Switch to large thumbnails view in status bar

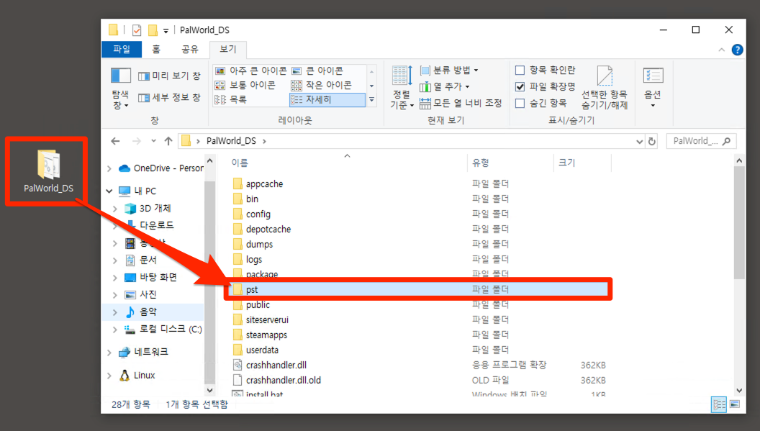pos(735,404)
